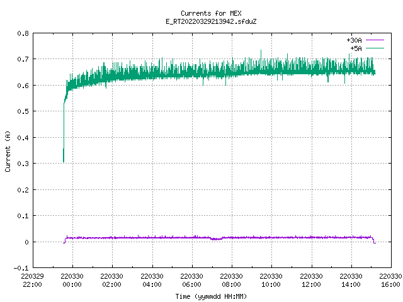Click the x-axis label 'Time (yymmdd HH:MM)'
The height and width of the screenshot is (302, 403).
(211, 296)
